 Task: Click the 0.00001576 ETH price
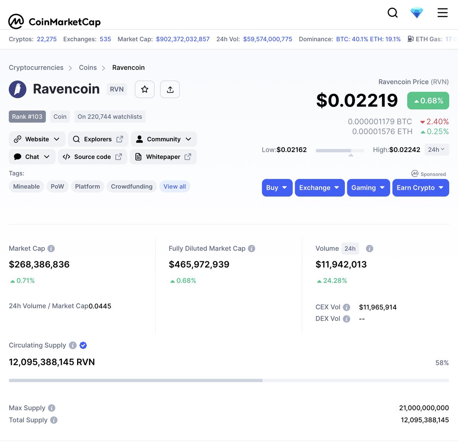pos(382,131)
